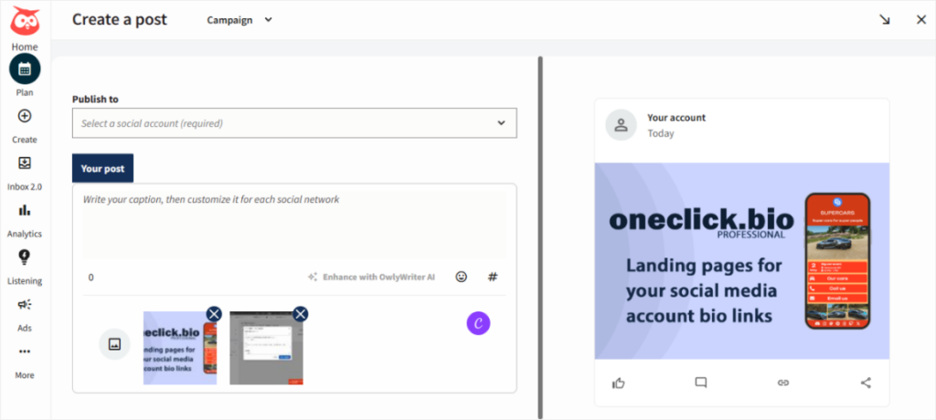936x420 pixels.
Task: Click the Share icon in preview
Action: click(866, 383)
